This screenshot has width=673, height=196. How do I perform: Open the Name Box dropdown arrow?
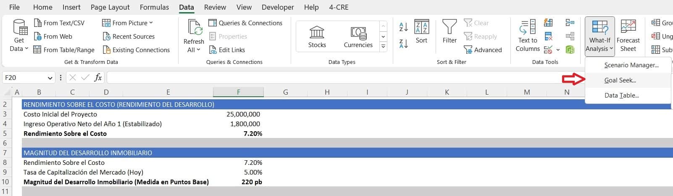50,78
